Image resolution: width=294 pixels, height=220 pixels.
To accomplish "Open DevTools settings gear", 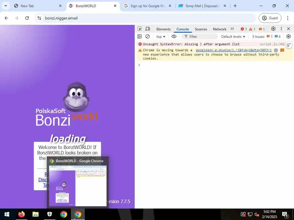I will click(273, 29).
